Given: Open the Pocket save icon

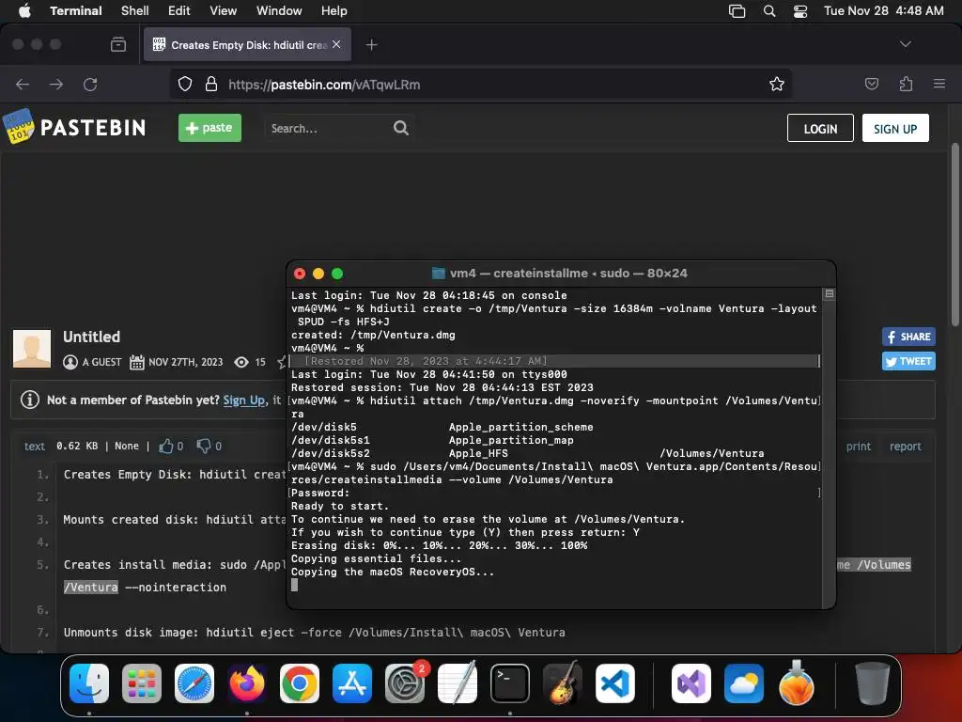Looking at the screenshot, I should [871, 84].
